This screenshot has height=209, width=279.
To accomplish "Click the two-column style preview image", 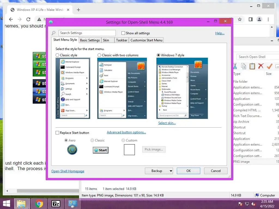I will (122, 88).
